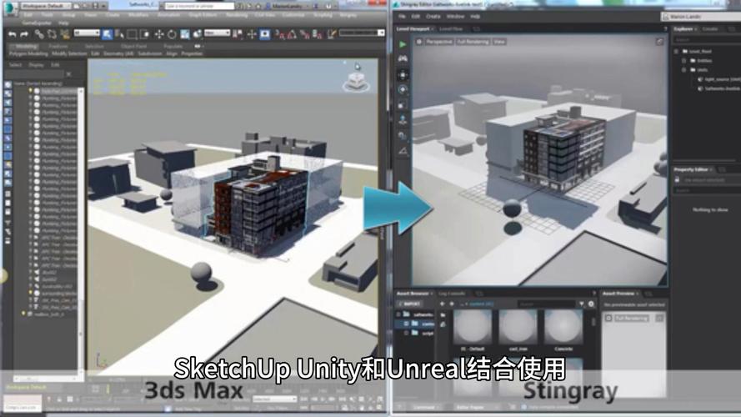Select the Stingray Scale tool
This screenshot has height=417, width=741.
(403, 104)
